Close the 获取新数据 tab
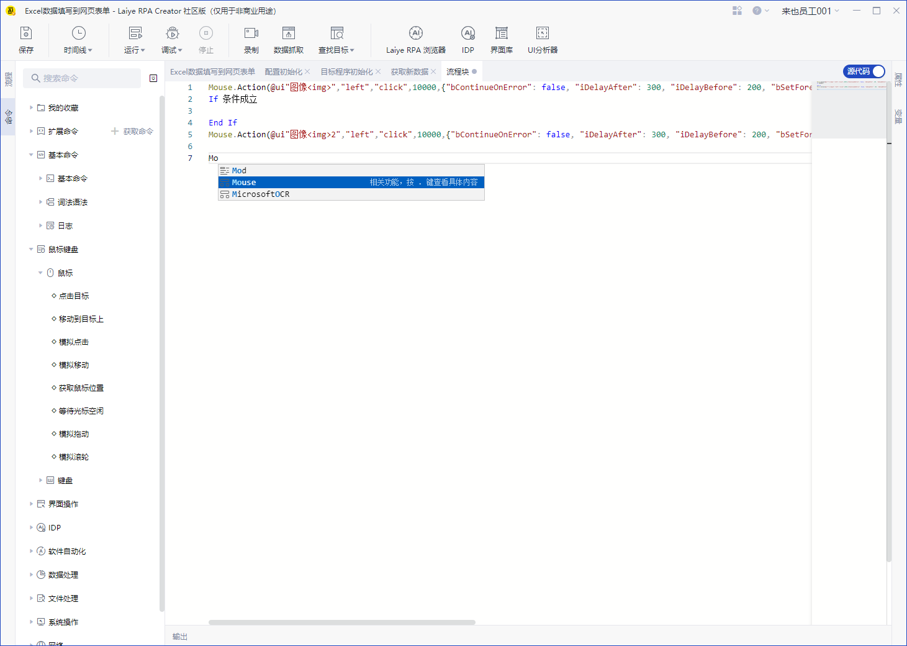 point(433,71)
